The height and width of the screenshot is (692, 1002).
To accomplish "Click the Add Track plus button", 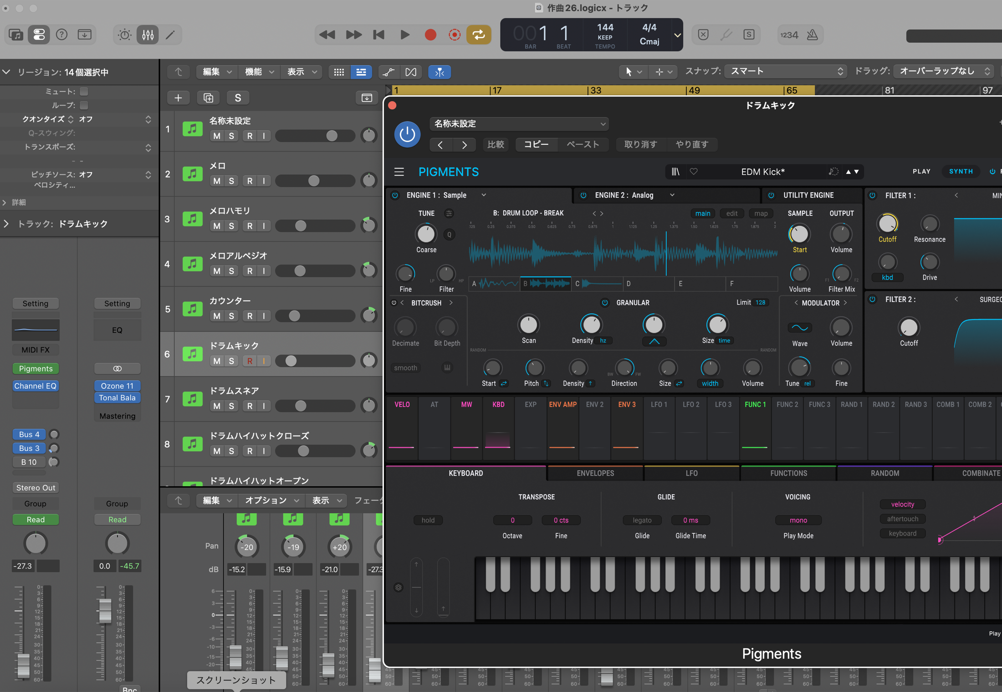I will pos(178,98).
